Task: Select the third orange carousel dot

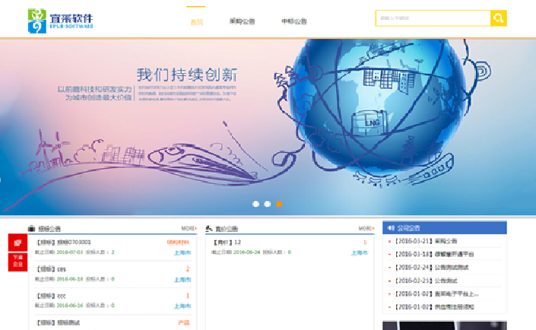Action: coord(279,204)
